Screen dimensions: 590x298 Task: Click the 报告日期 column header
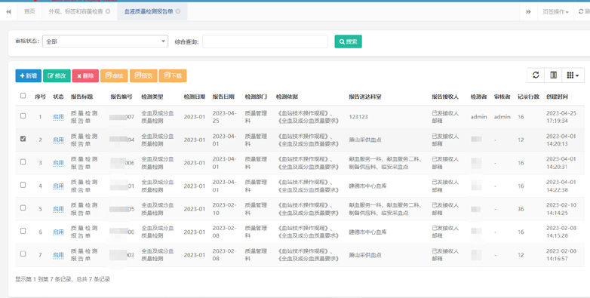(223, 97)
